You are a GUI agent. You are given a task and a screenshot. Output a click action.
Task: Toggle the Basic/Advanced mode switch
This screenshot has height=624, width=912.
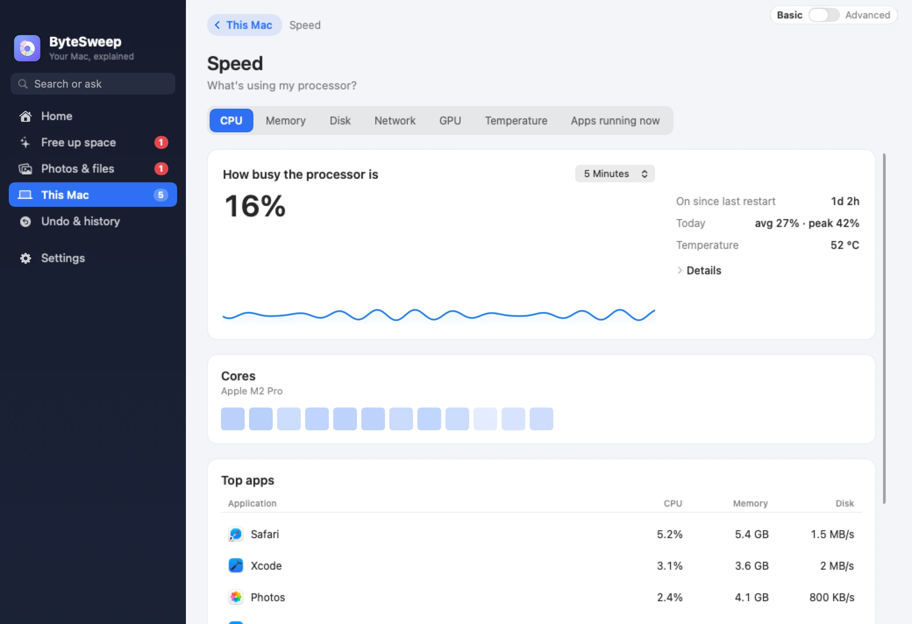click(x=824, y=15)
